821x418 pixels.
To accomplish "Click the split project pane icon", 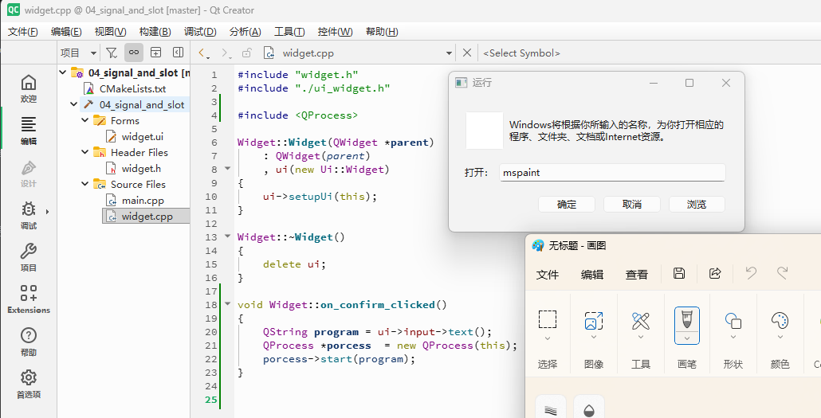I will 155,53.
